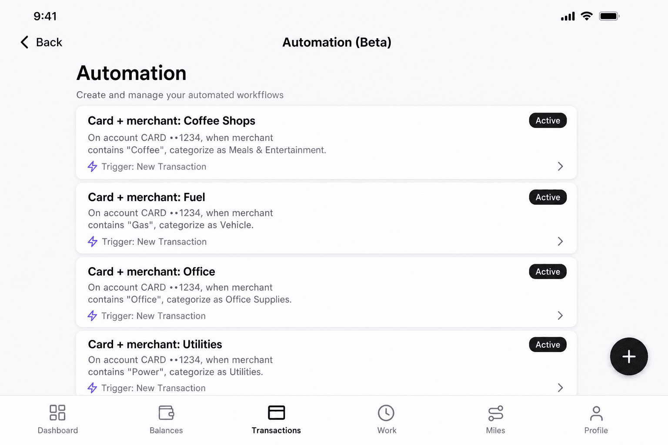The height and width of the screenshot is (445, 668).
Task: Click Coffee Shops rule description mentioning Meals & Entertainment
Action: click(207, 144)
